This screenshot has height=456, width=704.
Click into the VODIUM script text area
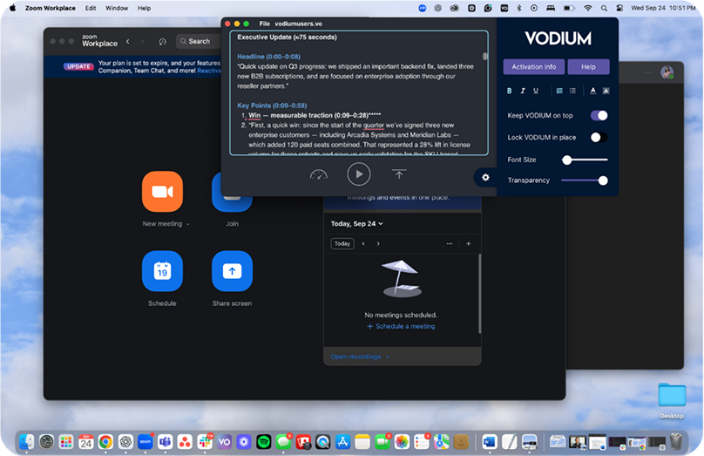tap(359, 93)
